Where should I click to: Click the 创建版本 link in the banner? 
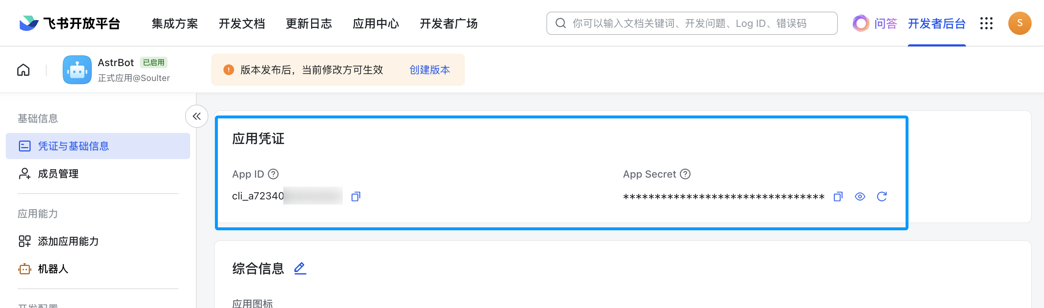click(429, 70)
